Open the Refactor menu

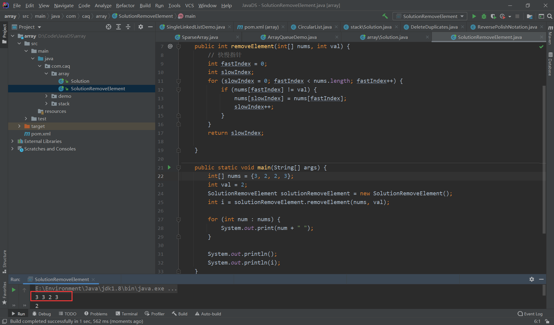point(125,5)
